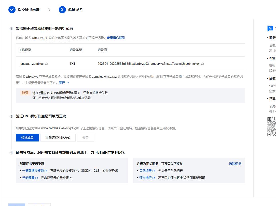
Task: Open 查看操作指引 link
Action: [x=116, y=38]
